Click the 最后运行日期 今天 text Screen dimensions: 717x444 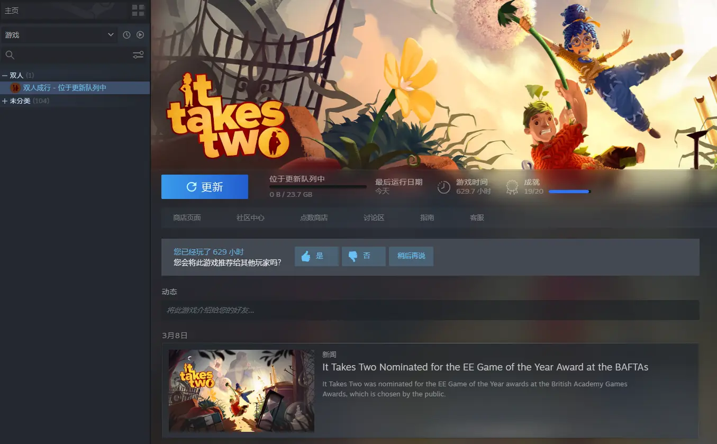(x=399, y=186)
